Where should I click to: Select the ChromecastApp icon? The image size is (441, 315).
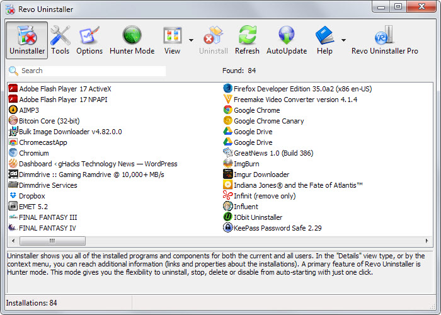pos(13,142)
